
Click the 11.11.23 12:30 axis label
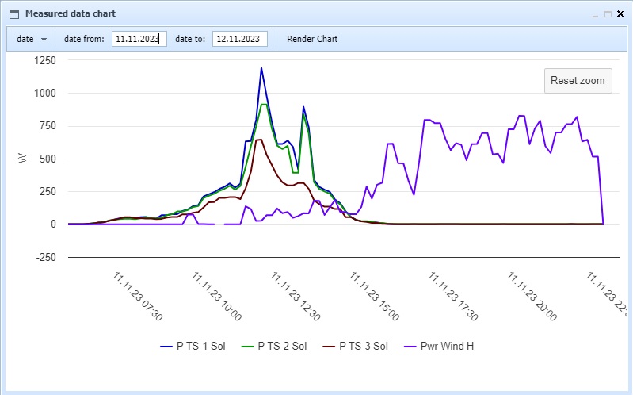click(x=296, y=297)
